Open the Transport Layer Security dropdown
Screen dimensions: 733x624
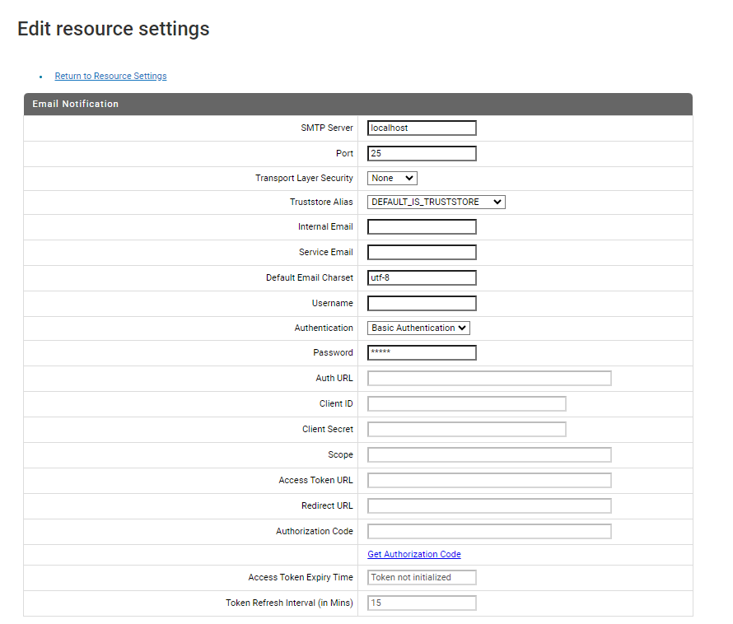392,178
